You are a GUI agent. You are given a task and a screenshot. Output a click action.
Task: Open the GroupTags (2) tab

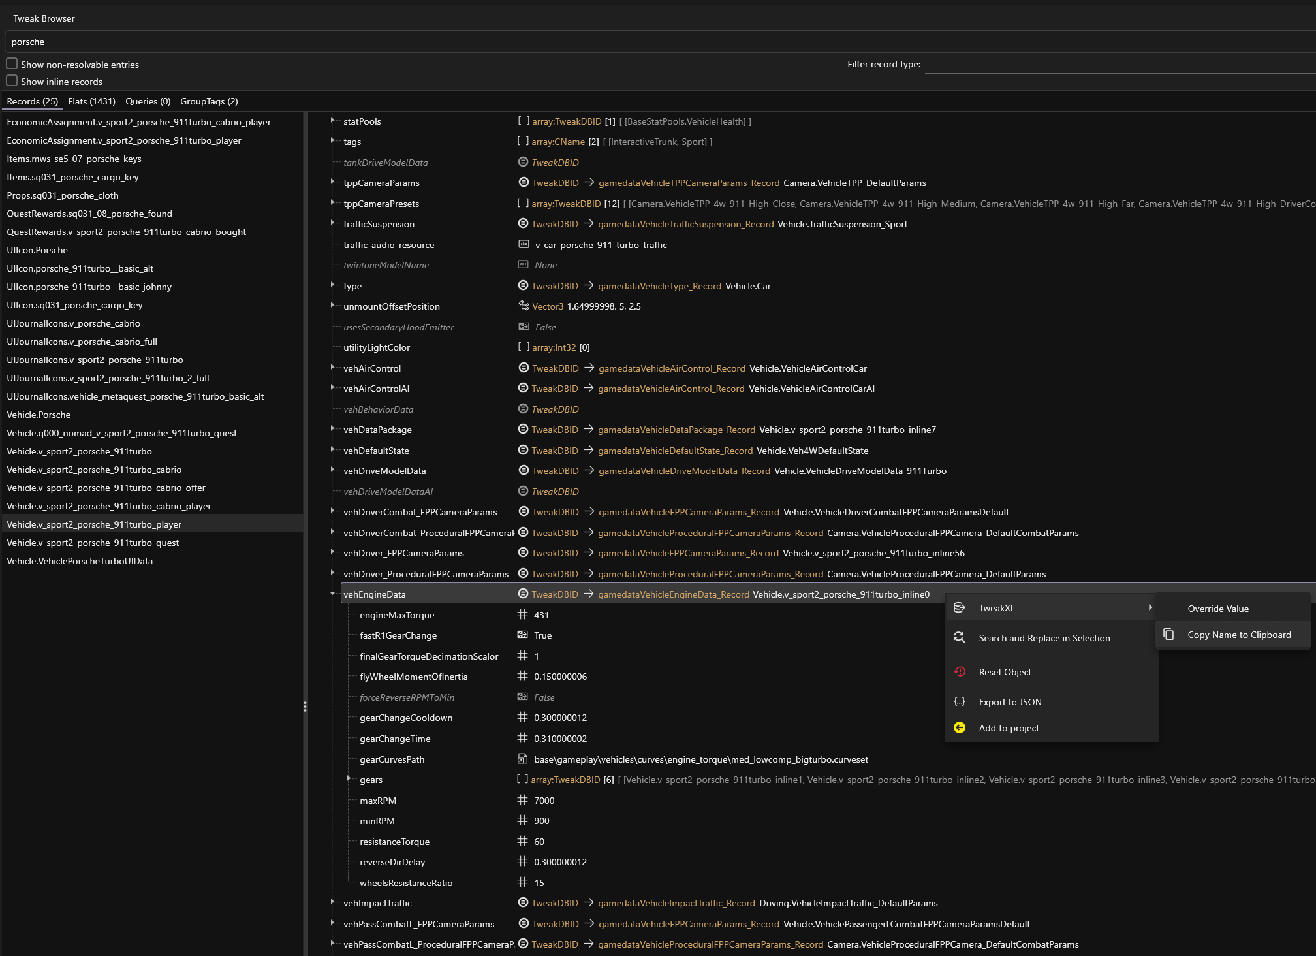pyautogui.click(x=209, y=101)
